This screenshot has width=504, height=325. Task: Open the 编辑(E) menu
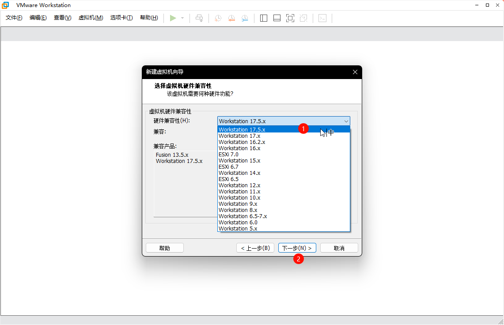(x=38, y=18)
